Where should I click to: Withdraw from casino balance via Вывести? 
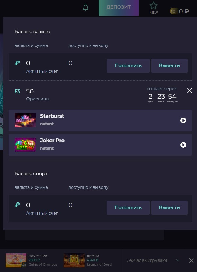click(x=169, y=66)
